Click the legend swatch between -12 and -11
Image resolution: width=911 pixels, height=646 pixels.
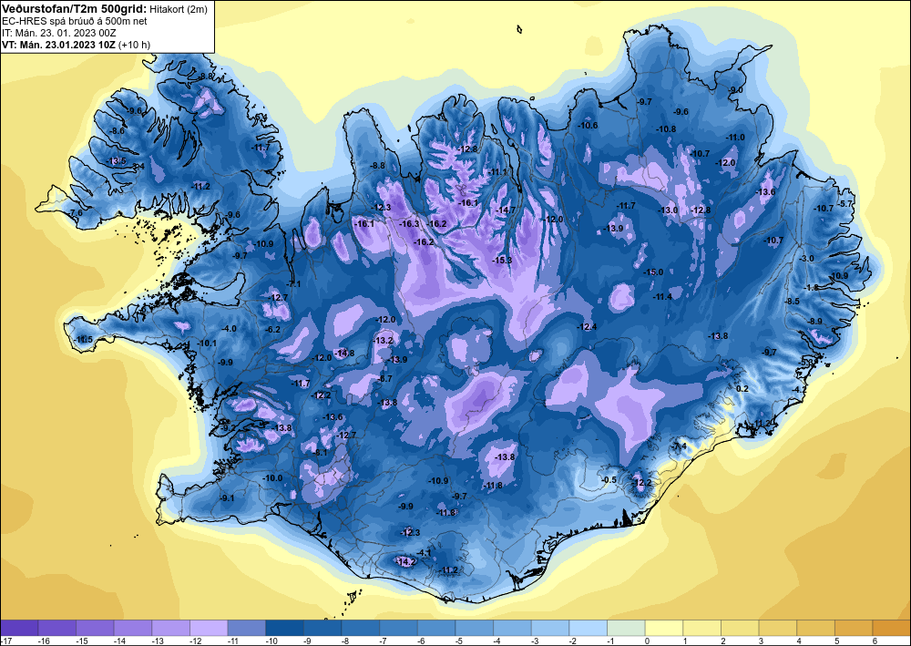[x=209, y=628]
